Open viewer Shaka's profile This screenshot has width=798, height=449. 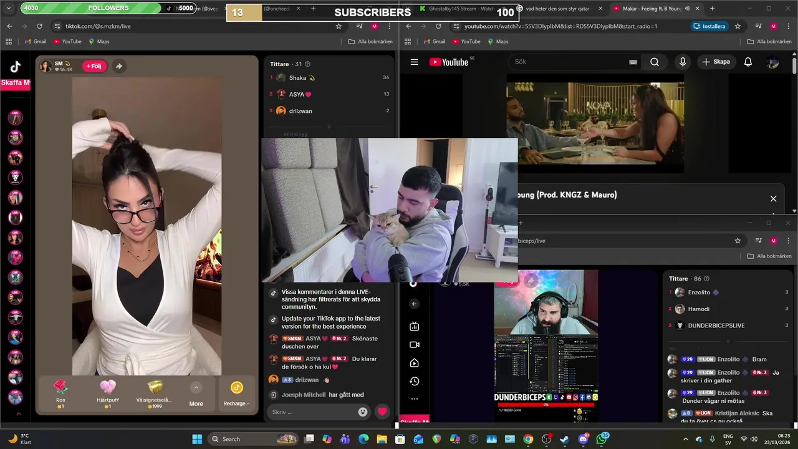[x=329, y=78]
